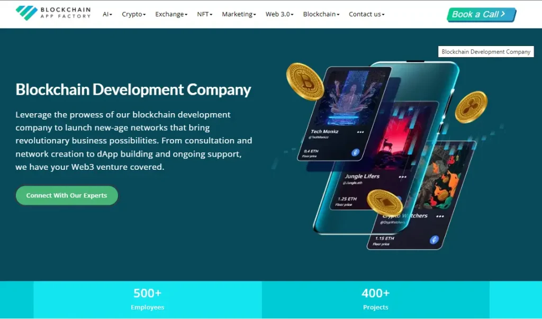Click the Blockchain App Factory logo
The width and height of the screenshot is (542, 319).
(53, 13)
